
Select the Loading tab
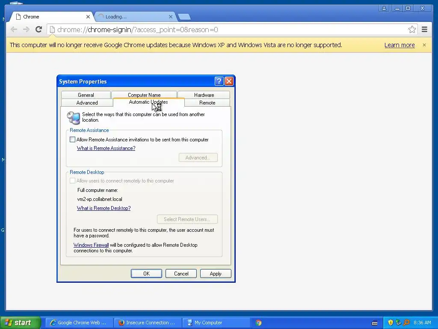tap(135, 17)
